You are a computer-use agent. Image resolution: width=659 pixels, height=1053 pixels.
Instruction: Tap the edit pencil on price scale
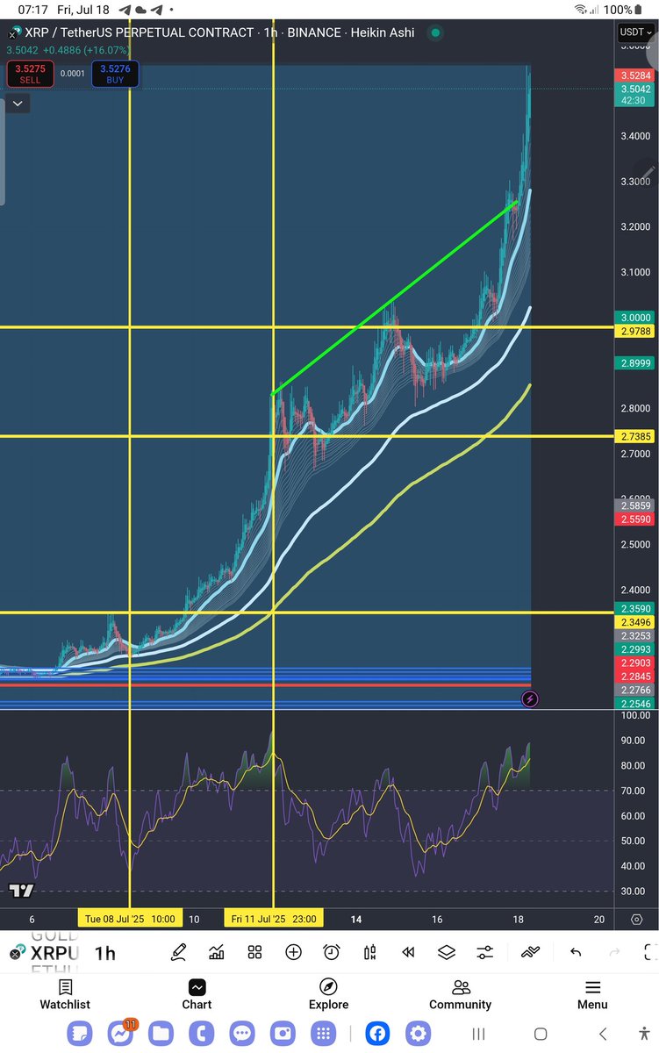(648, 171)
